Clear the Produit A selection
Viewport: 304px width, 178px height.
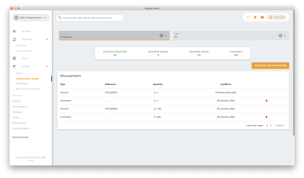161,36
